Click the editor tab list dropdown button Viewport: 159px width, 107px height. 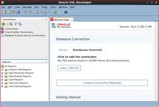pyautogui.click(x=156, y=20)
